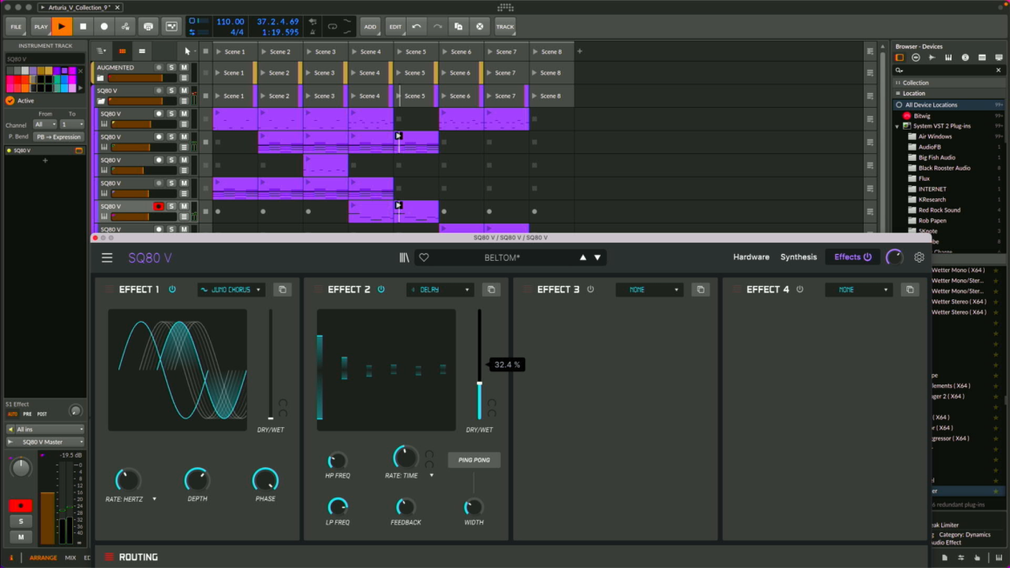Screen dimensions: 1010x568
Task: Open the Juno Chorus effect type dropdown
Action: [x=231, y=290]
